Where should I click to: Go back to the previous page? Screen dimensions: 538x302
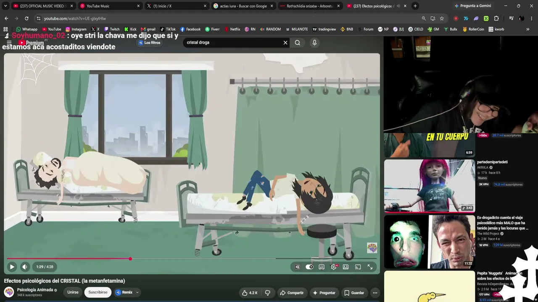click(6, 18)
